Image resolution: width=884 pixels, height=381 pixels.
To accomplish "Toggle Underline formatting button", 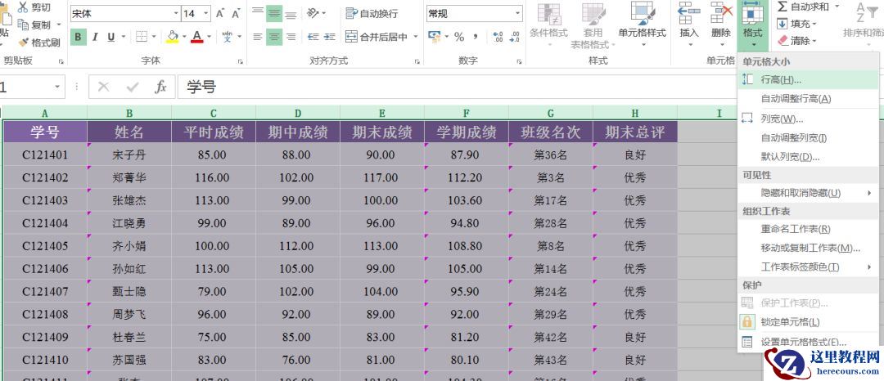I will point(111,37).
